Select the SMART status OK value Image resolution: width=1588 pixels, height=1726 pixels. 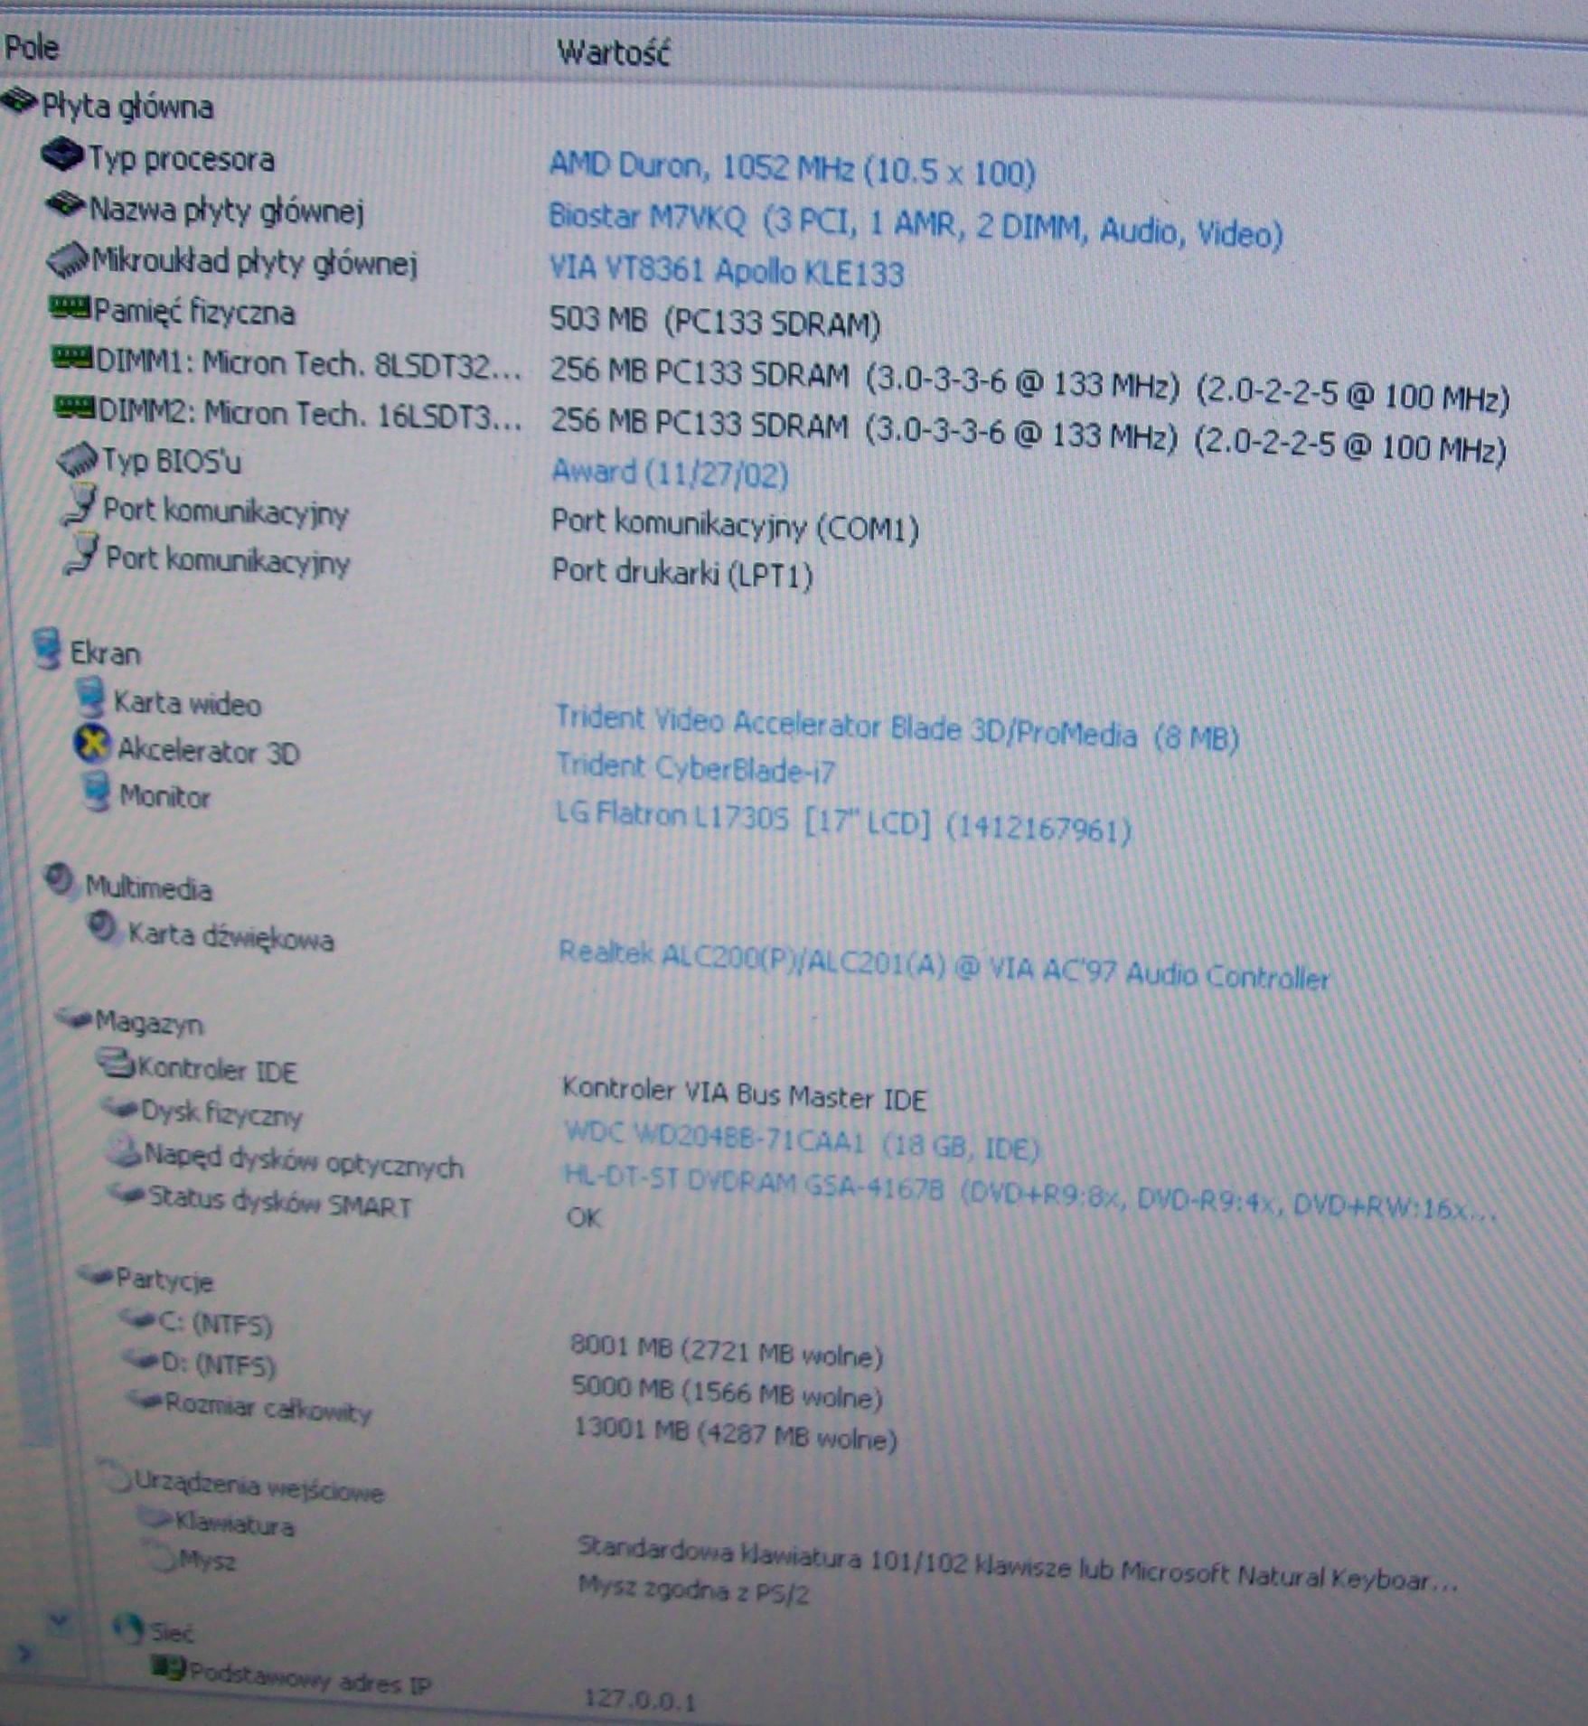tap(584, 1217)
